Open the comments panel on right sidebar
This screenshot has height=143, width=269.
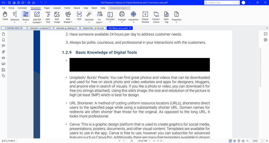click(265, 34)
